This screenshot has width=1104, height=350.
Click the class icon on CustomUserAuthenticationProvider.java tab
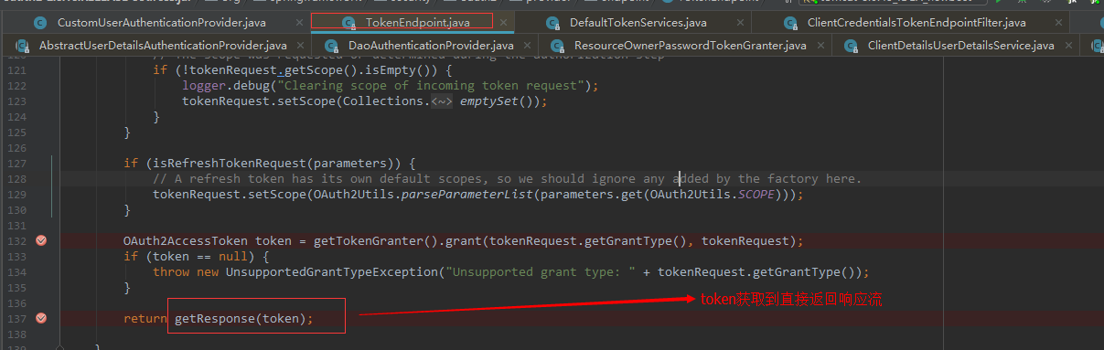[x=39, y=22]
